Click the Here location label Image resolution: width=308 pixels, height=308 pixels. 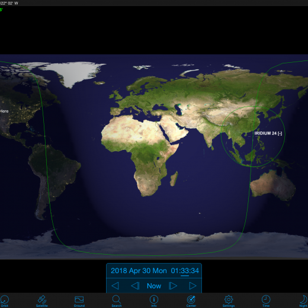(x=4, y=111)
